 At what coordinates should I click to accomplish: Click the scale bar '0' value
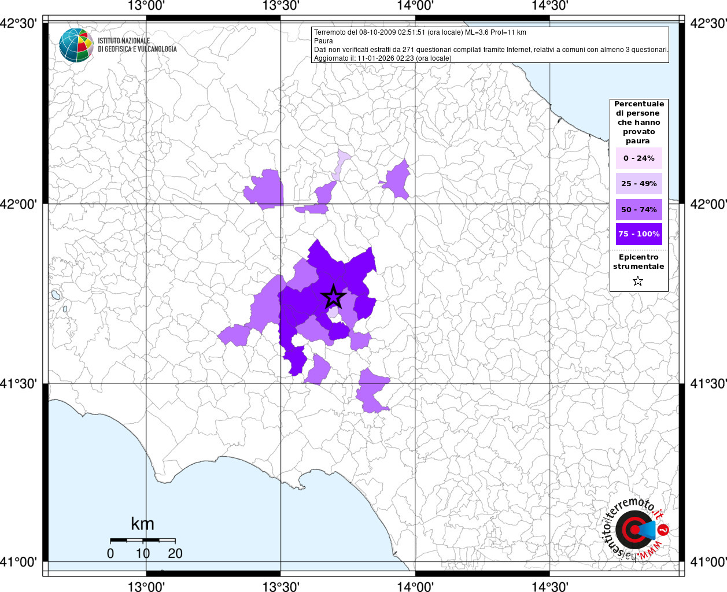click(x=110, y=553)
